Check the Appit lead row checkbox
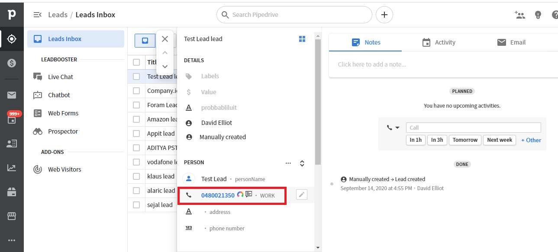This screenshot has width=558, height=252. click(x=136, y=134)
